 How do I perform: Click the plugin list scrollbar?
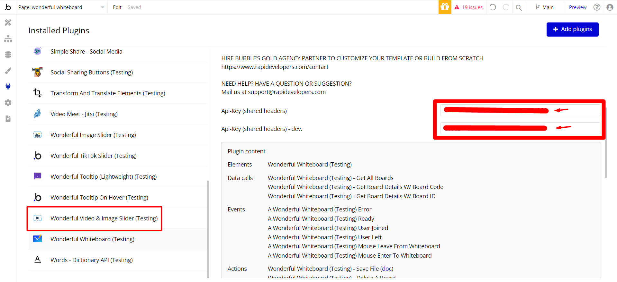pyautogui.click(x=208, y=229)
